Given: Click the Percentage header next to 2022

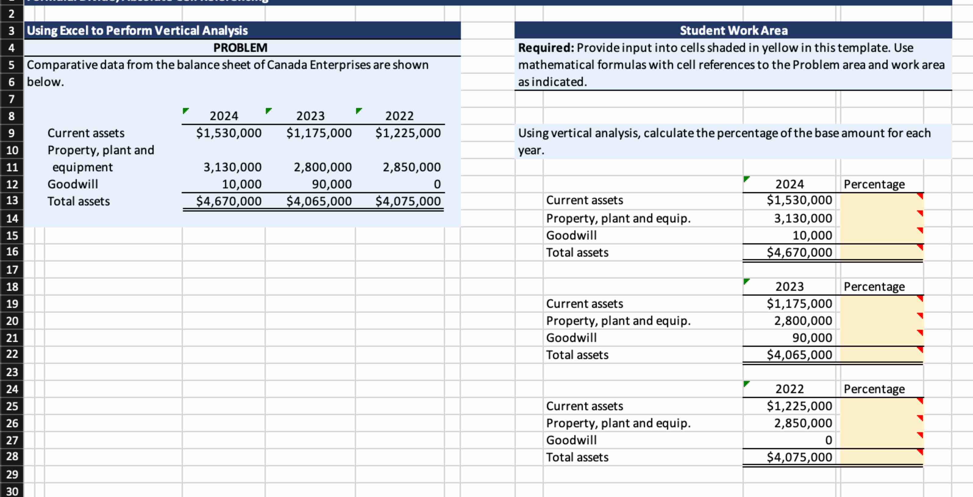Looking at the screenshot, I should pyautogui.click(x=874, y=389).
